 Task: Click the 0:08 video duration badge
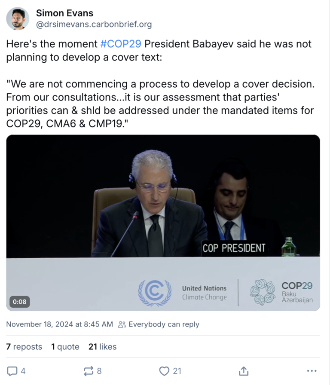pos(19,302)
